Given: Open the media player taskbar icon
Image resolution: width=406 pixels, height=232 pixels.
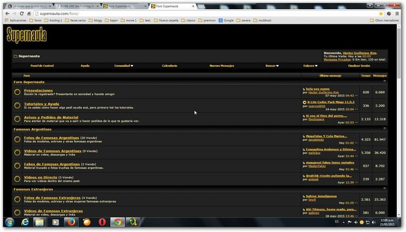Looking at the screenshot, I should [x=55, y=222].
